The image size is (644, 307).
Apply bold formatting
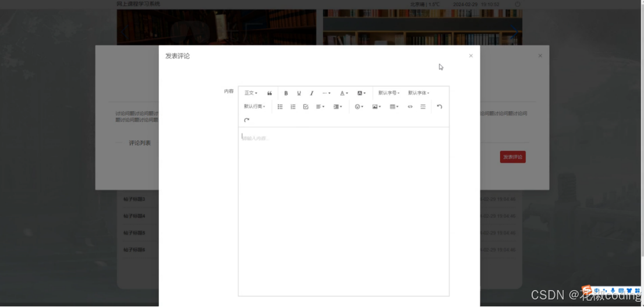(x=286, y=93)
